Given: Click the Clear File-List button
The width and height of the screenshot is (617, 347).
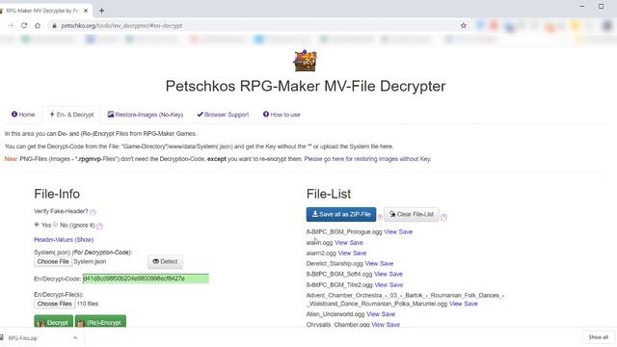Looking at the screenshot, I should tap(412, 214).
